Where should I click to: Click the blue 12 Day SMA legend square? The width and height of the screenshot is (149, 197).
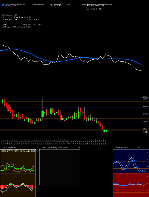pos(3,5)
